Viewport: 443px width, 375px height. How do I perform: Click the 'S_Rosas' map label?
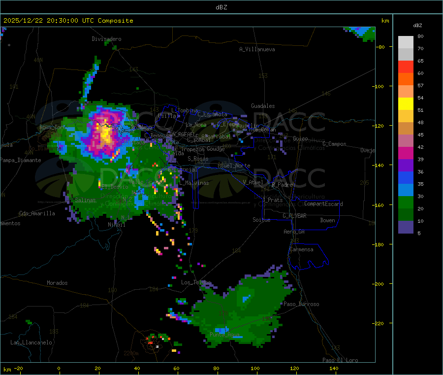click(x=198, y=159)
